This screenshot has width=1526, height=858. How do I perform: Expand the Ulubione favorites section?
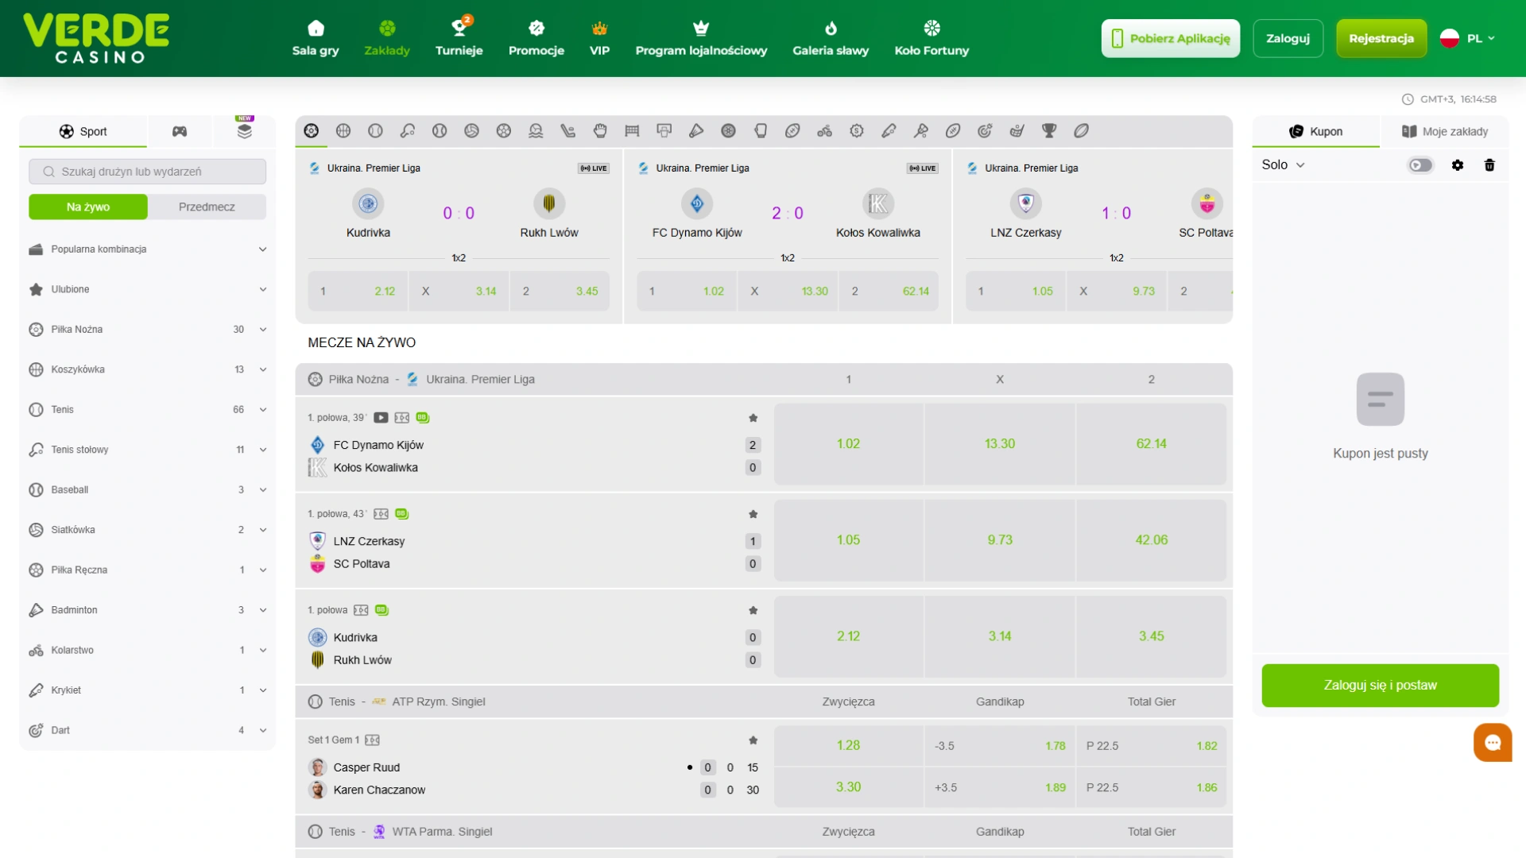148,289
